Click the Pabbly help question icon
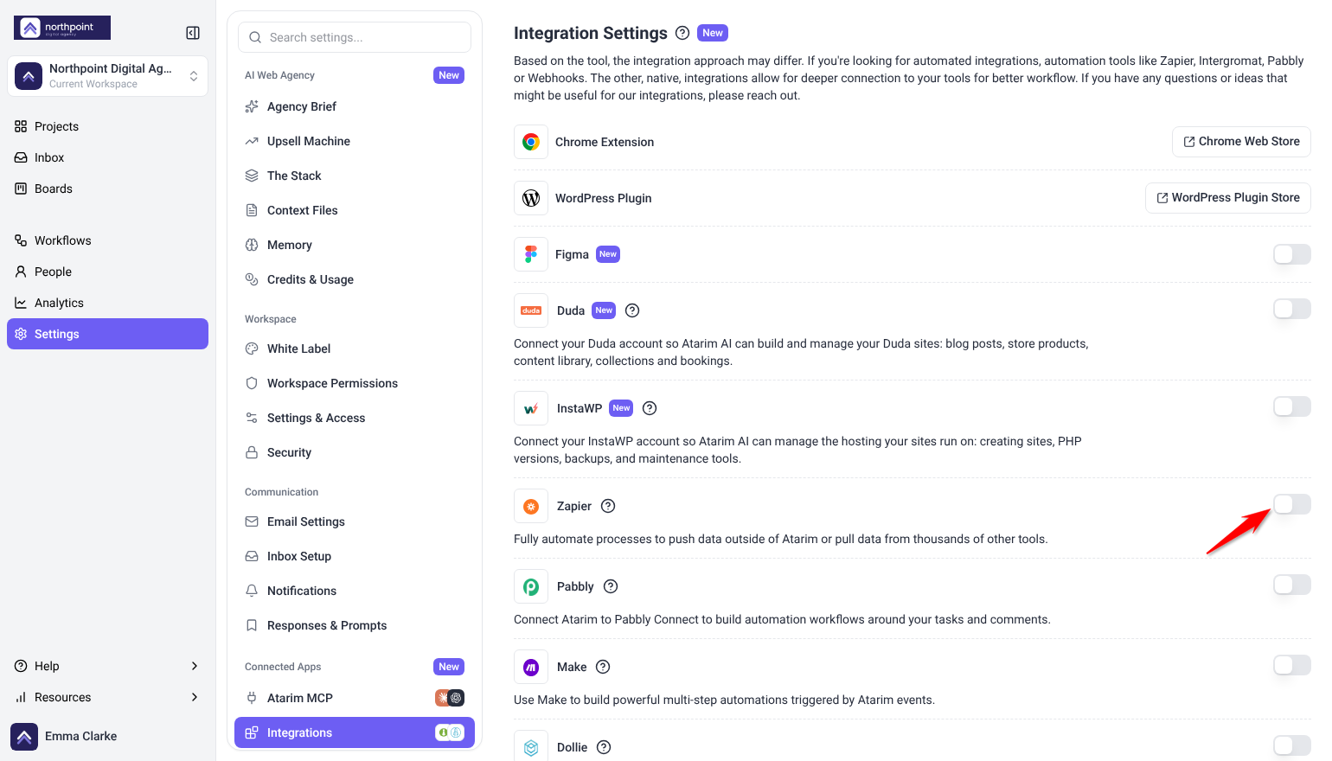Viewport: 1332px width, 761px height. 611,586
